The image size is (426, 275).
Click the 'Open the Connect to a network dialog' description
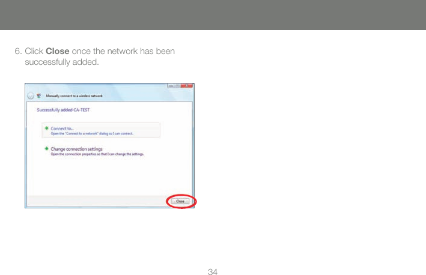point(92,133)
